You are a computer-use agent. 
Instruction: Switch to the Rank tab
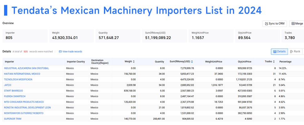coord(295,52)
